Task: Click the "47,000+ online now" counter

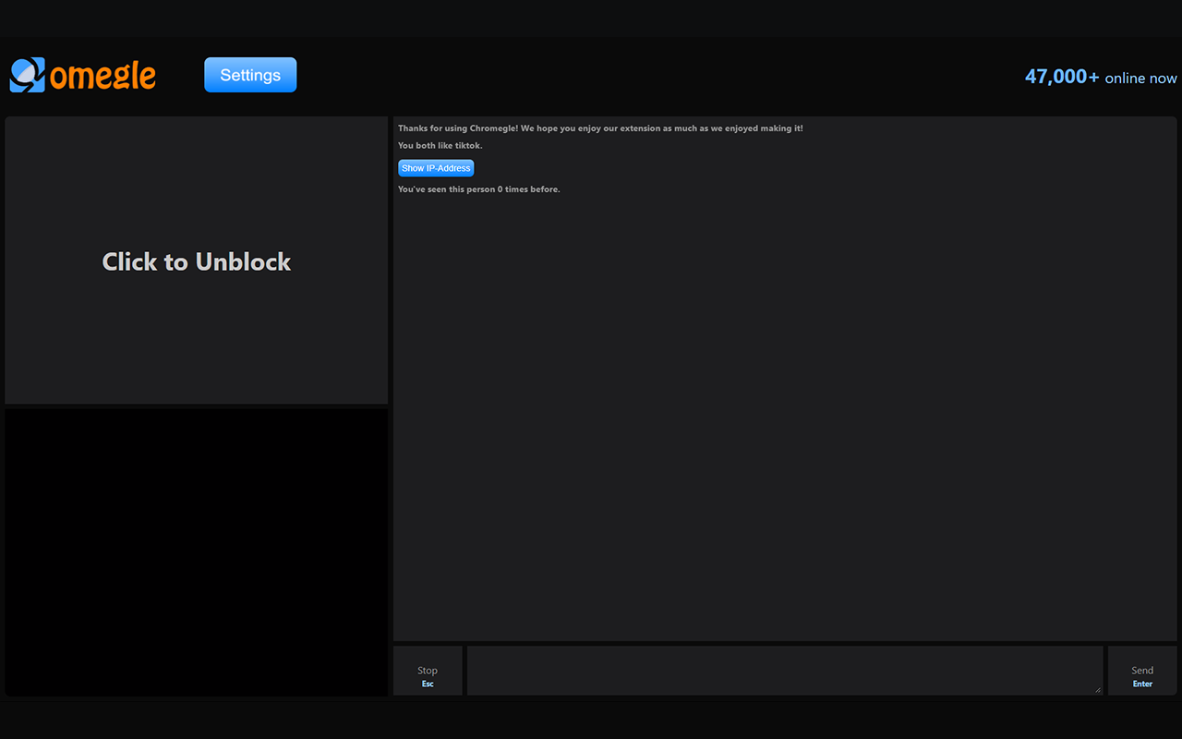Action: click(1101, 77)
